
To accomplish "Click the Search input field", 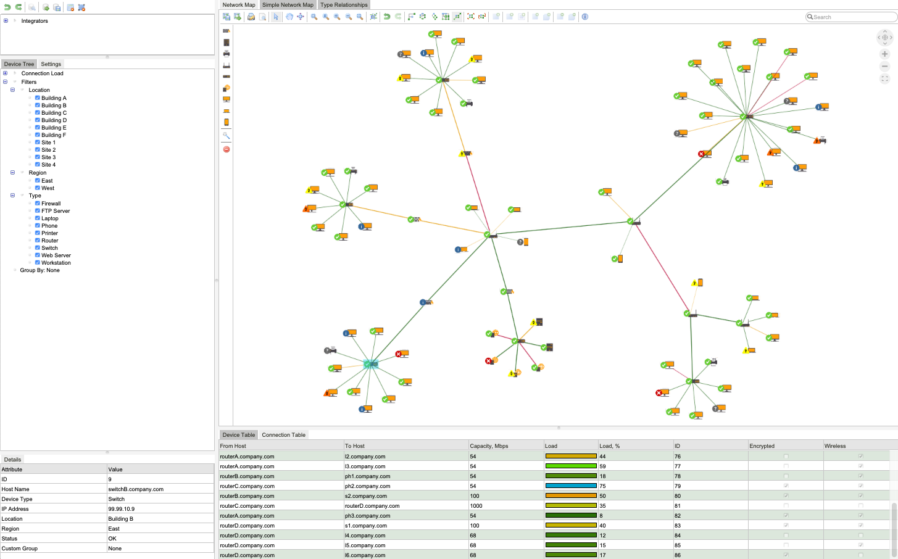I will [852, 17].
